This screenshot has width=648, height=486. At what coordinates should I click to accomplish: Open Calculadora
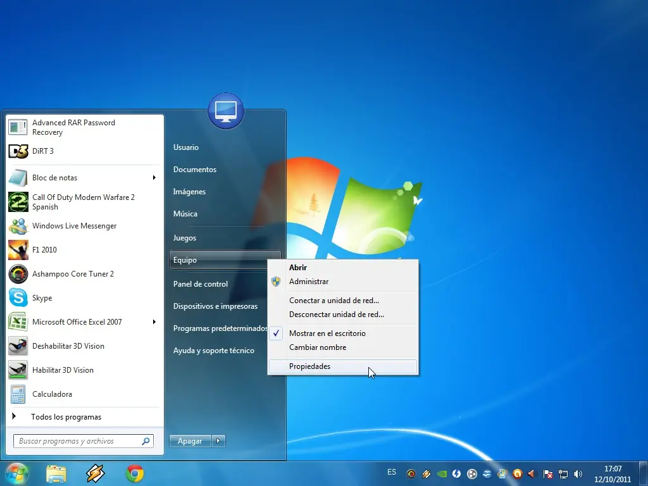tap(85, 394)
